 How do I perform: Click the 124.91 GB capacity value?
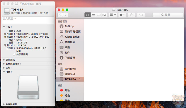(x=22, y=42)
